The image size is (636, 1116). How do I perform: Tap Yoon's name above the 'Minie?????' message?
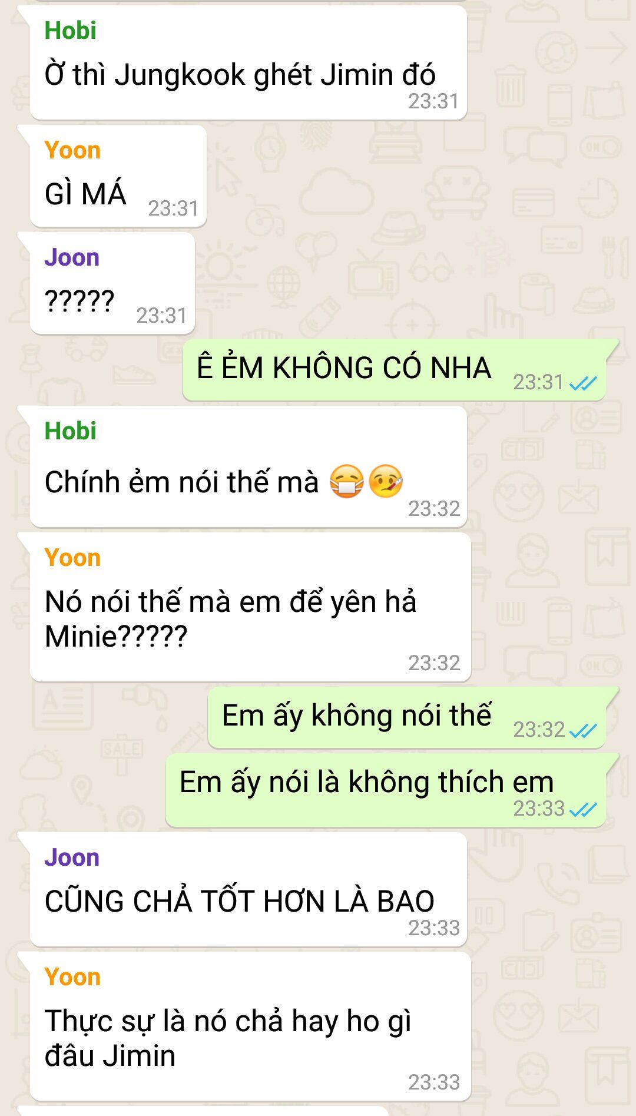[x=72, y=558]
